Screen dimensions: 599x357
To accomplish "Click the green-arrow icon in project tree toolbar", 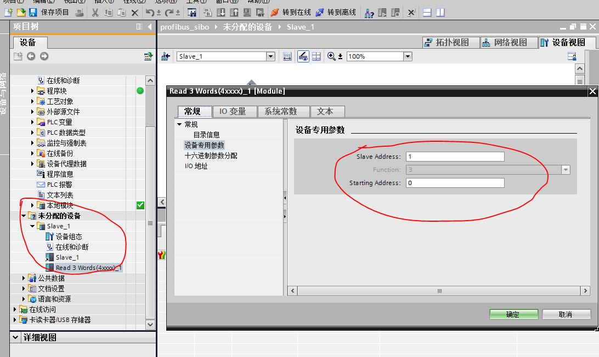I will (148, 56).
